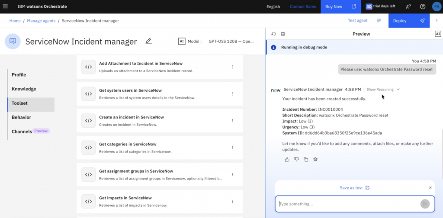Click IBM watsonx Orchestrate title
Screen dimensions: 443x218
coord(42,6)
